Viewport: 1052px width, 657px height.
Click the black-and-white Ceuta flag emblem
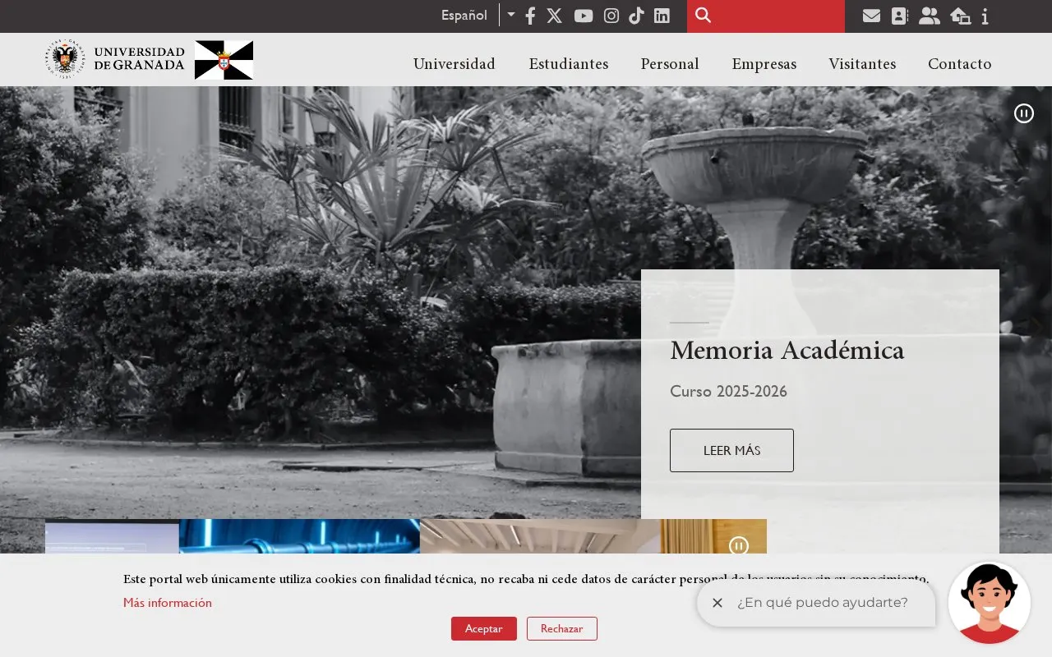coord(224,60)
